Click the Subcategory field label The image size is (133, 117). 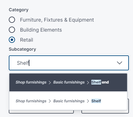pyautogui.click(x=23, y=49)
